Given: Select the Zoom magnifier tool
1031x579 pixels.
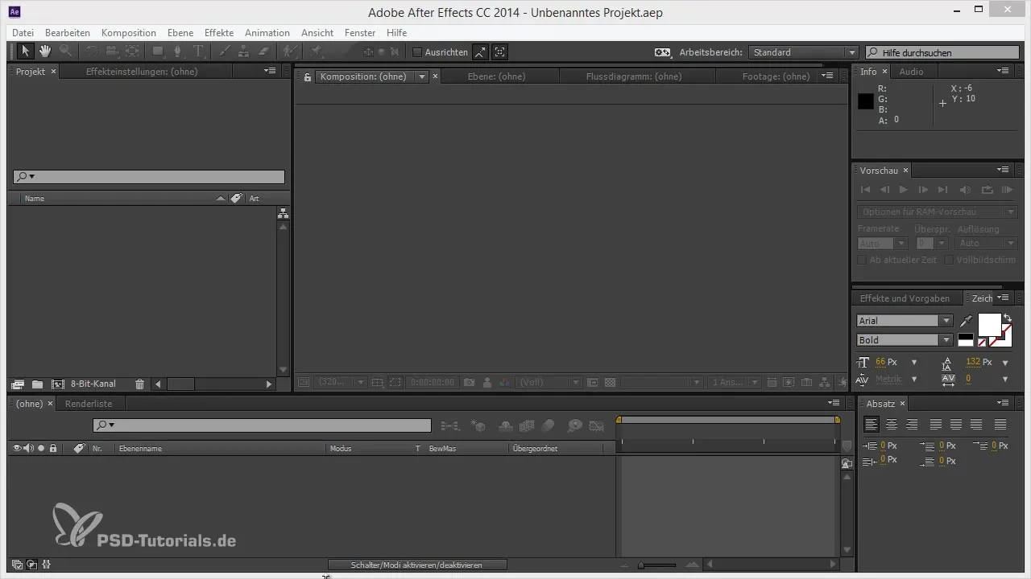Looking at the screenshot, I should (x=65, y=51).
